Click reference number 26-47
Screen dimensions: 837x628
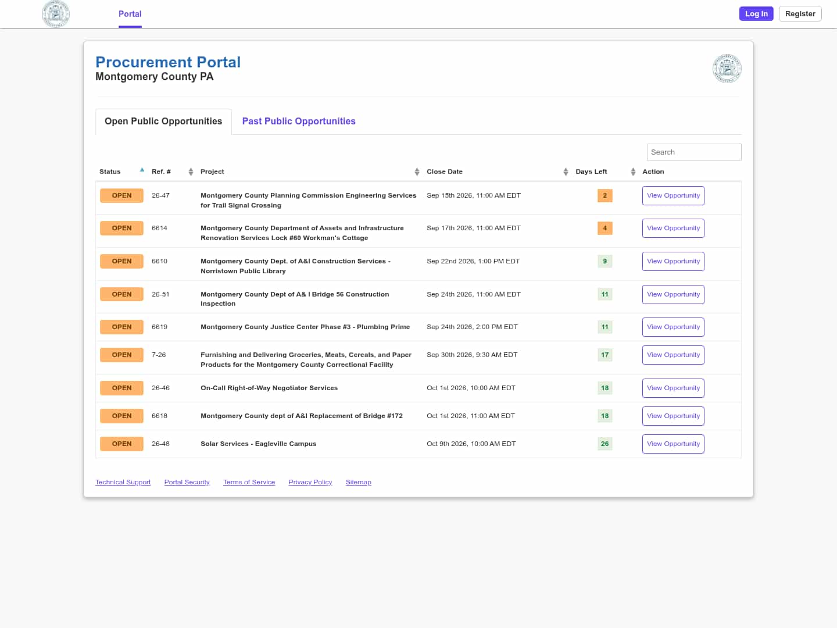160,196
